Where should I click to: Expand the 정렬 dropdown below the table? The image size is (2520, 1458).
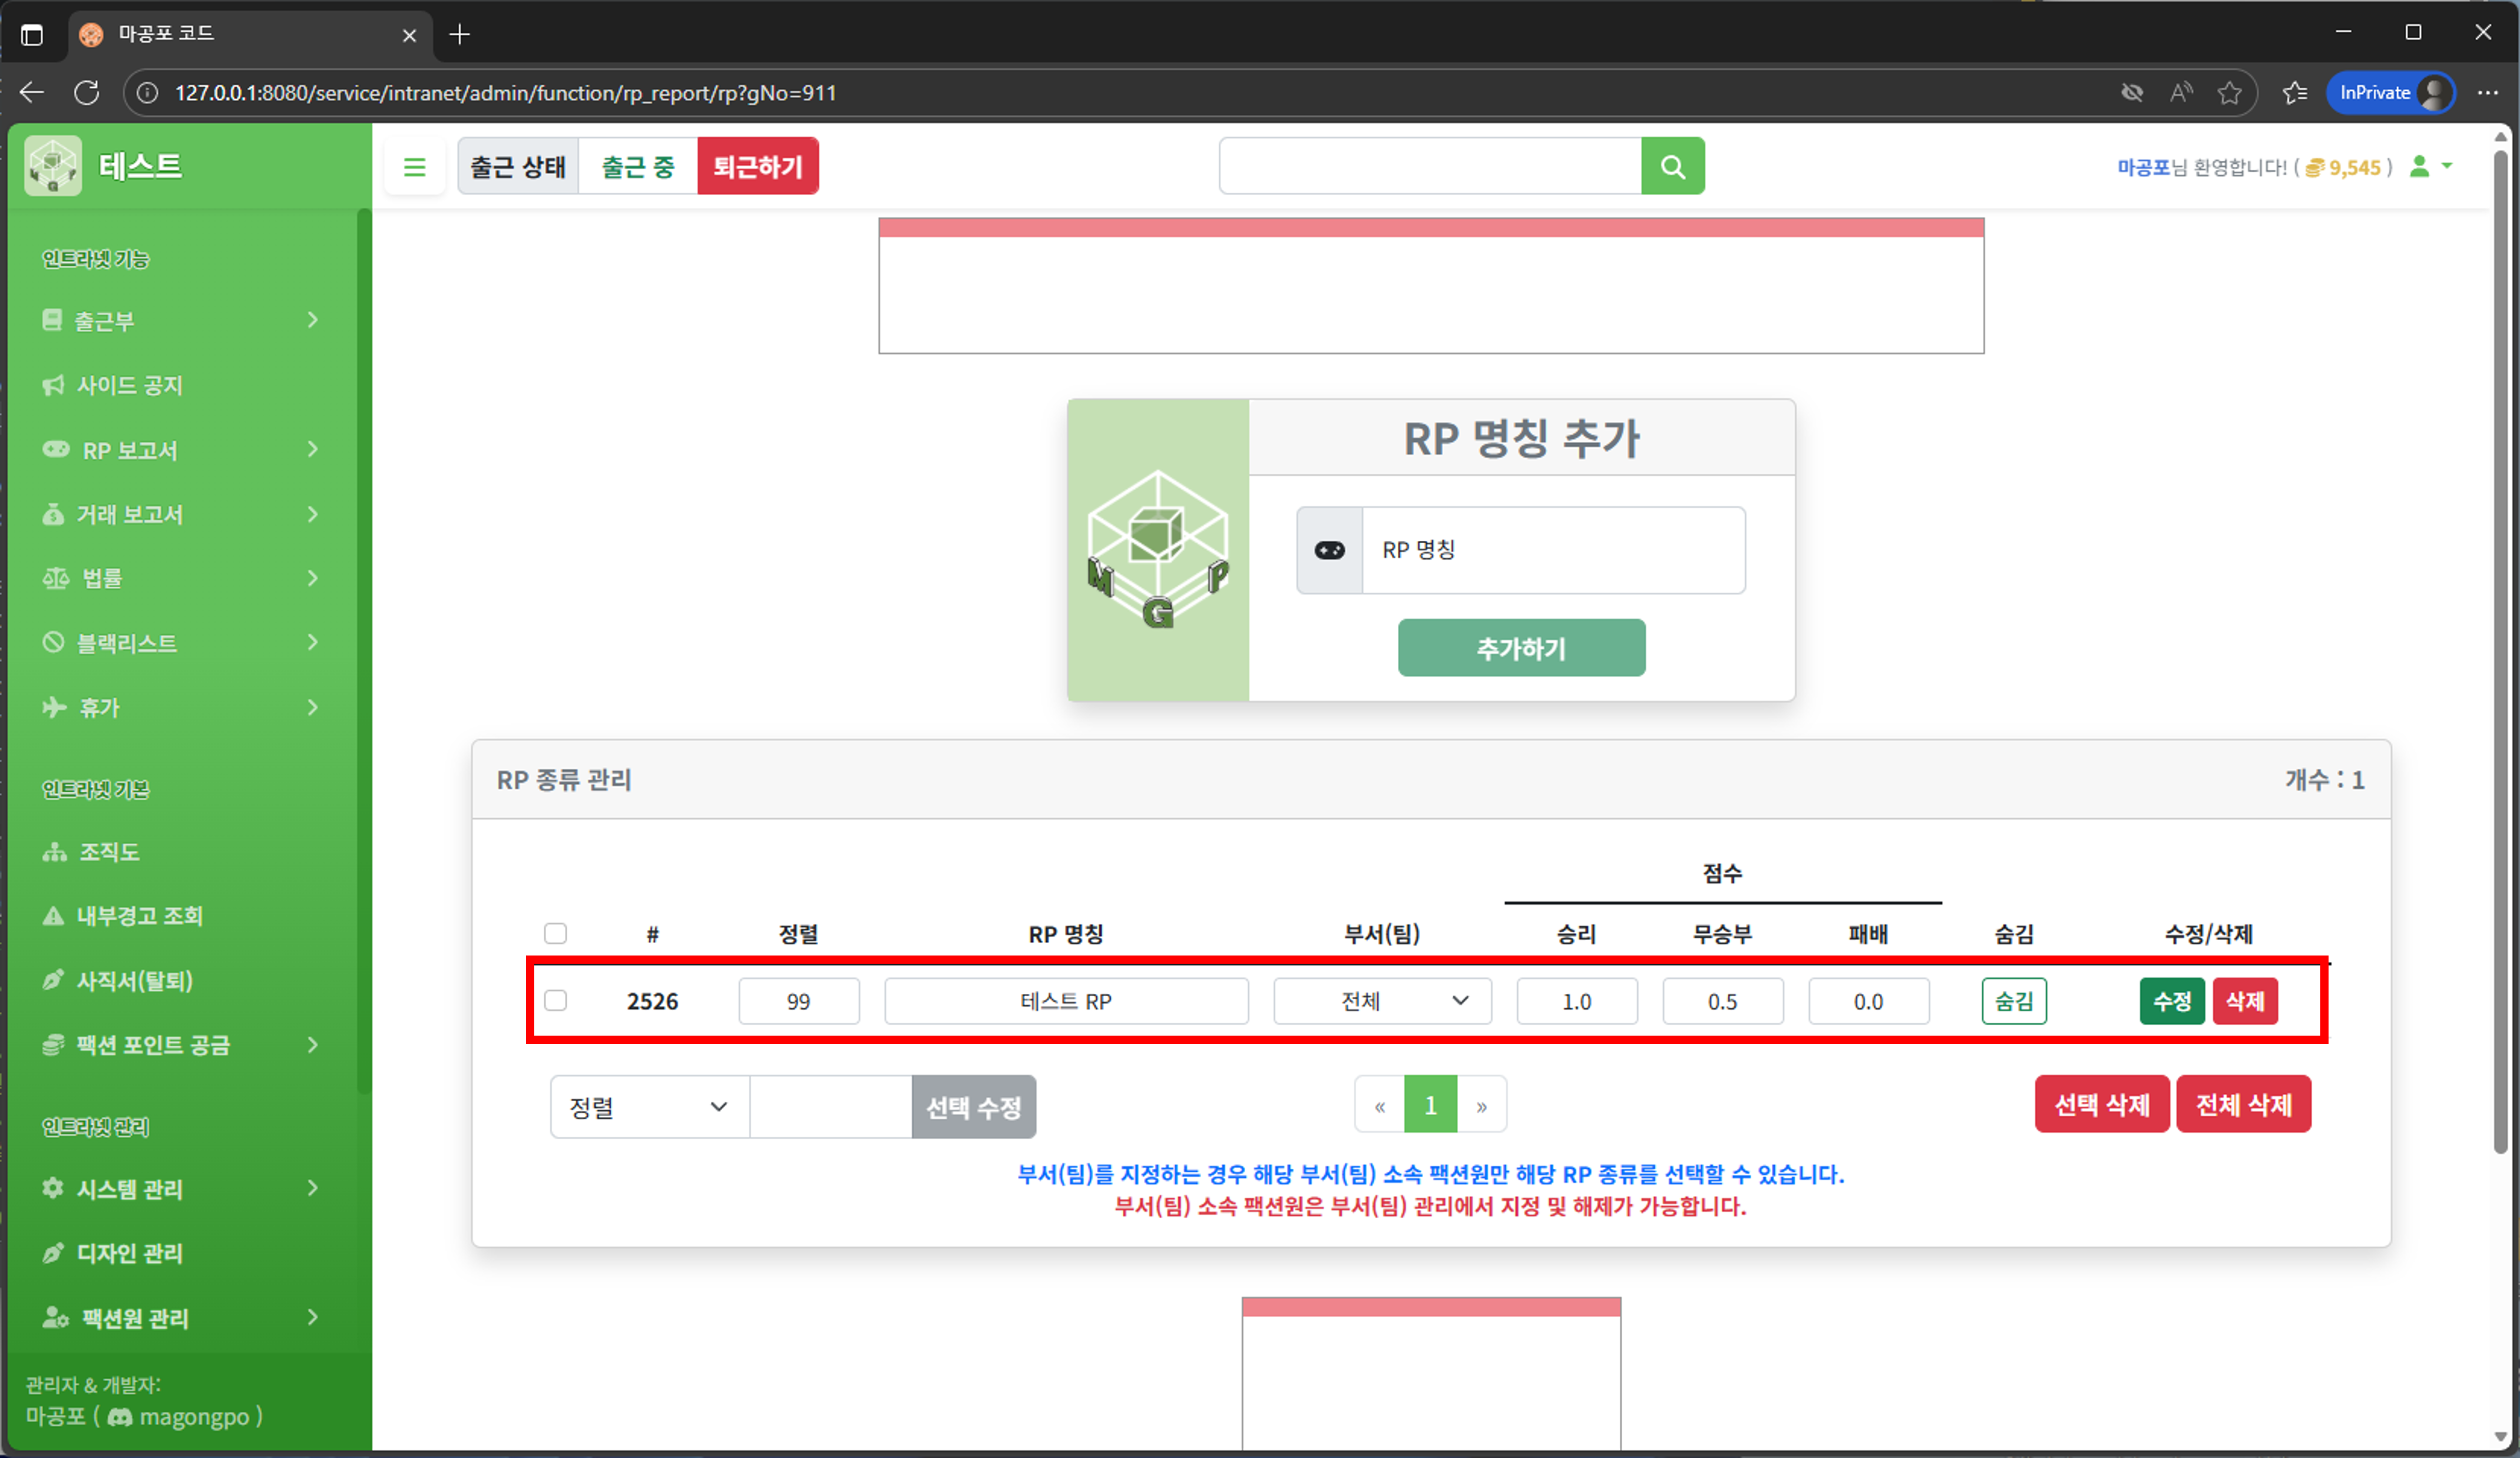(x=648, y=1107)
